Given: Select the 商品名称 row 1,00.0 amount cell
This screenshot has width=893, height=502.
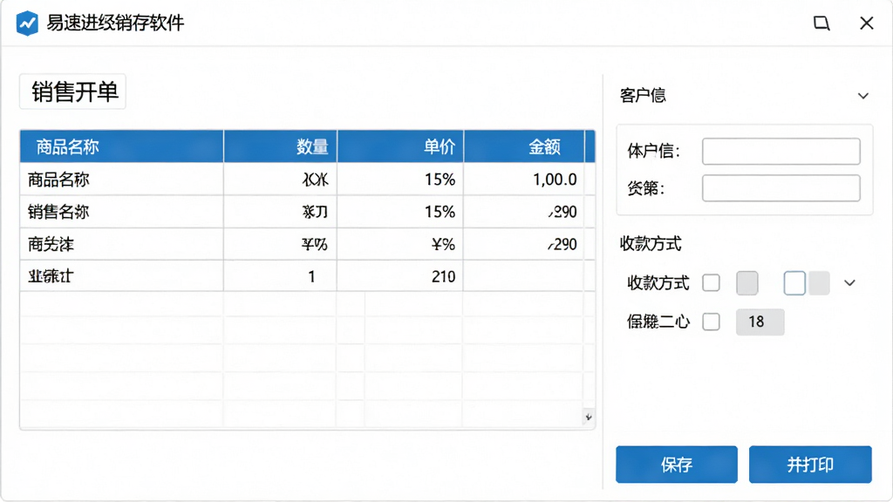Looking at the screenshot, I should click(524, 180).
